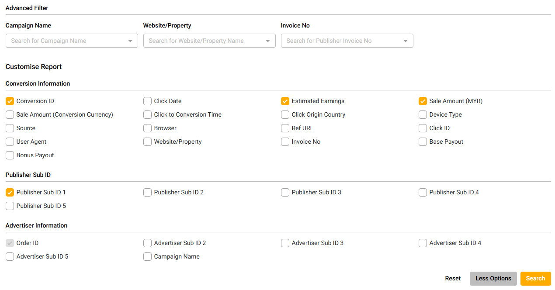Tick Advertiser Sub ID 3 checkbox
This screenshot has width=555, height=290.
click(285, 243)
